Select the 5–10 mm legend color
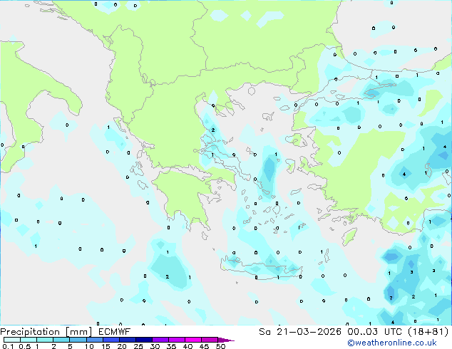The height and width of the screenshot is (349, 452). click(x=78, y=340)
